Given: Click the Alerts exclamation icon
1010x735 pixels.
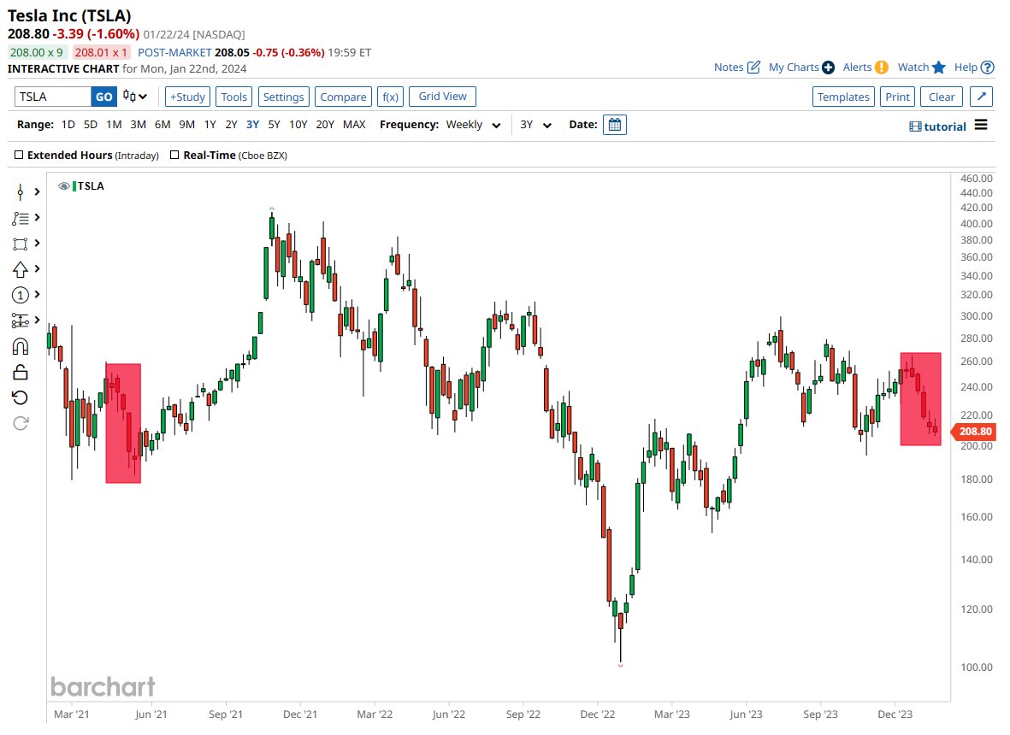Looking at the screenshot, I should (882, 68).
